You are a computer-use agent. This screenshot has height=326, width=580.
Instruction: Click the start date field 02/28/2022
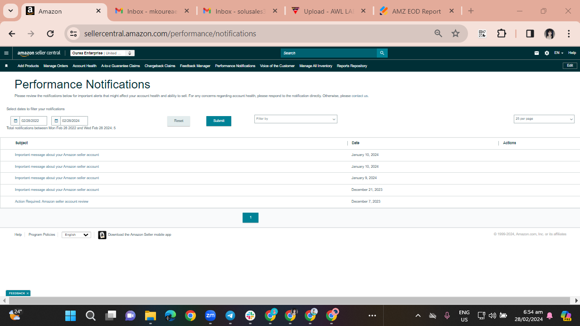click(33, 121)
